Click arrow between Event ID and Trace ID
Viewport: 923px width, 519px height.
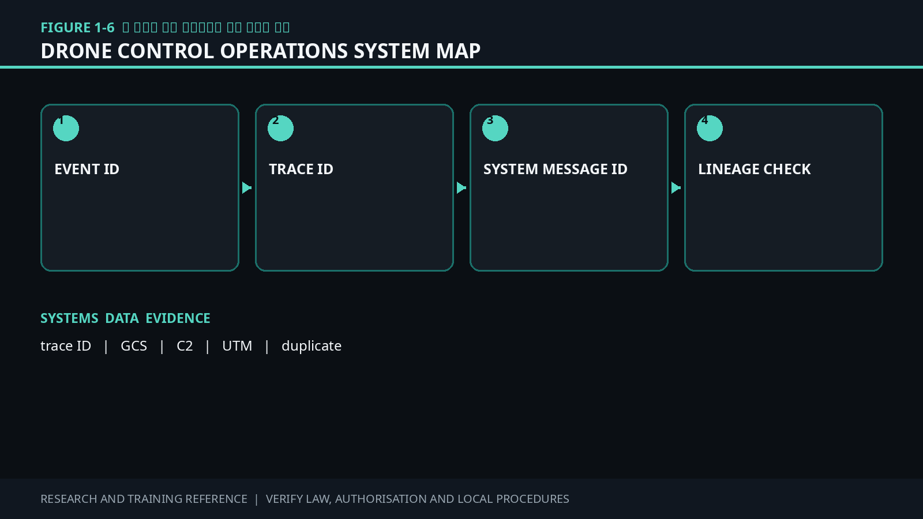[247, 187]
